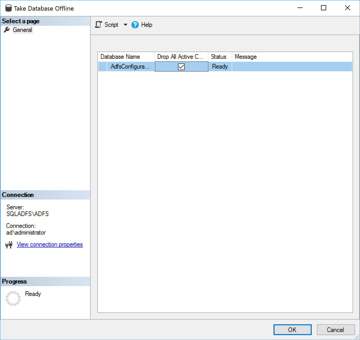
Task: Click the Help label in toolbar
Action: (x=147, y=25)
